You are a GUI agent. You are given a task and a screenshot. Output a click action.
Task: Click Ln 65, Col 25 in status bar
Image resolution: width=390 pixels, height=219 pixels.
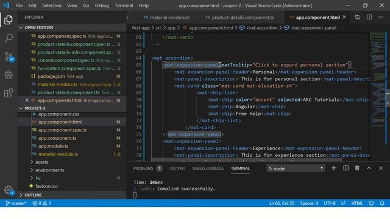click(x=282, y=203)
